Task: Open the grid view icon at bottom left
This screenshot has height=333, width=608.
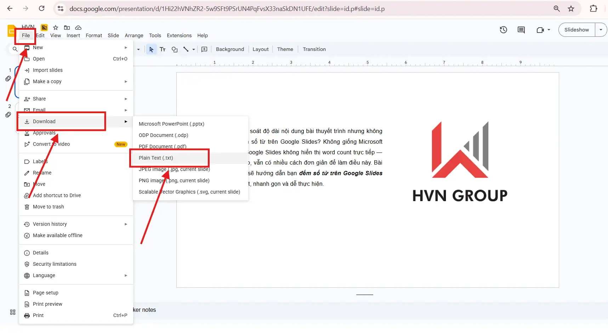Action: 12,312
